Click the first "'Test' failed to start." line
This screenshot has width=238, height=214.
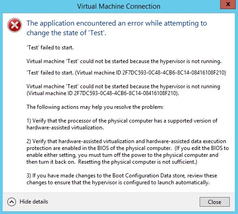pos(50,48)
